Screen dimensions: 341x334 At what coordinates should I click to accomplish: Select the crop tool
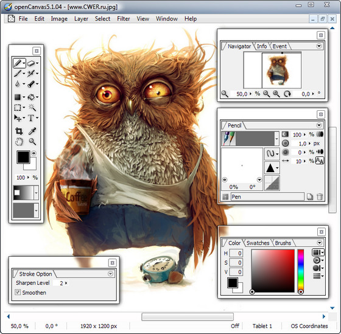coord(19,131)
